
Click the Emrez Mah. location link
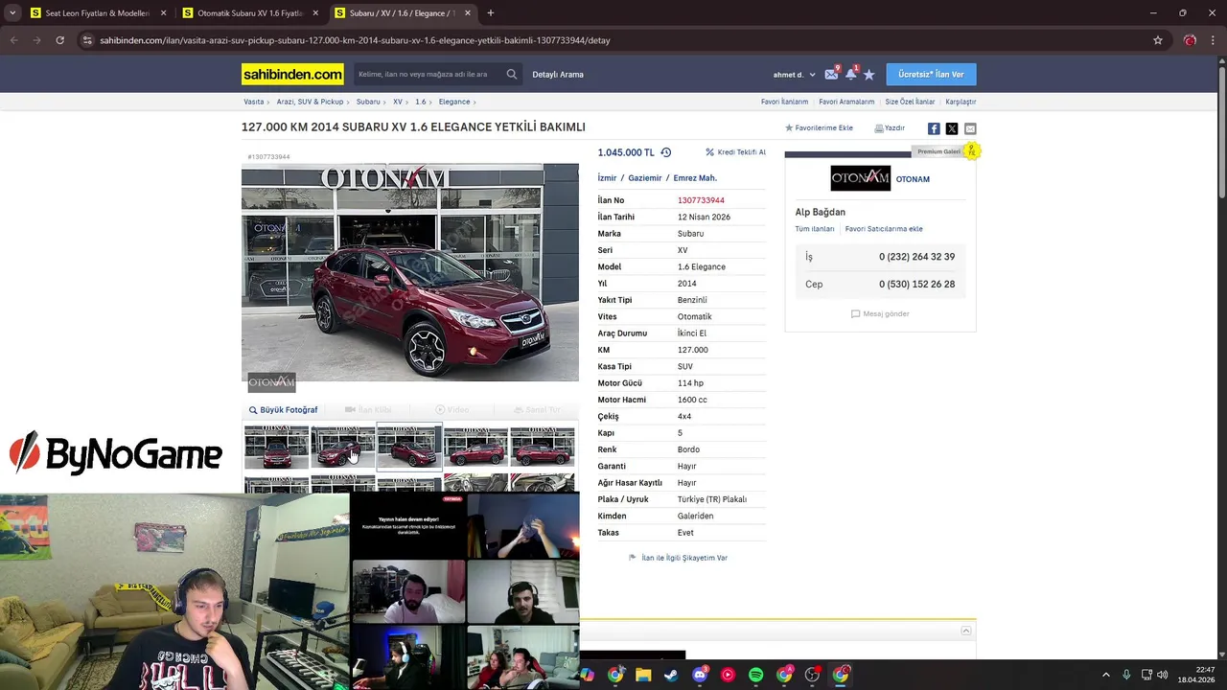point(695,178)
